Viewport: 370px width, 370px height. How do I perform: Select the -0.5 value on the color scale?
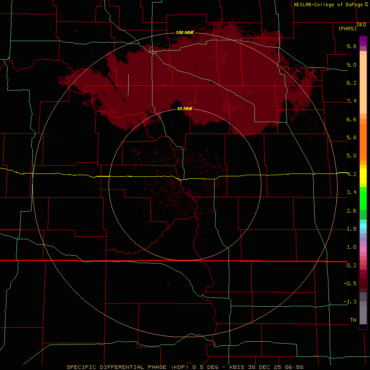click(350, 284)
